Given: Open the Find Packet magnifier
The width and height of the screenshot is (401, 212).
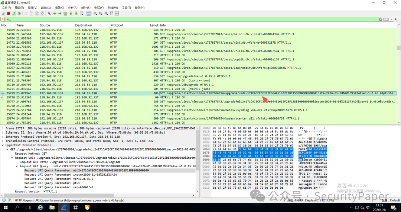Looking at the screenshot, I should pyautogui.click(x=49, y=13).
